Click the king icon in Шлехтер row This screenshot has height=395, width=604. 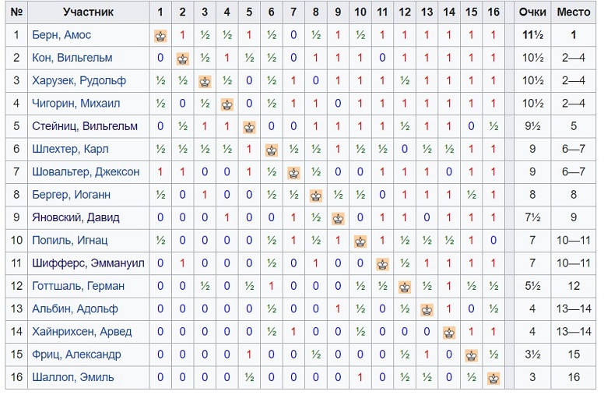(271, 150)
